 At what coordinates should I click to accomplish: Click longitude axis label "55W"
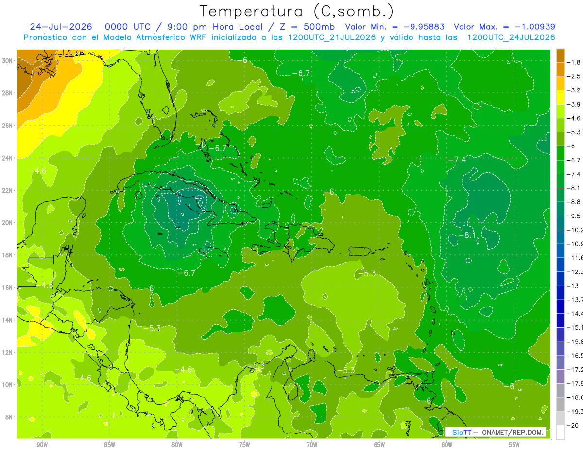click(514, 445)
